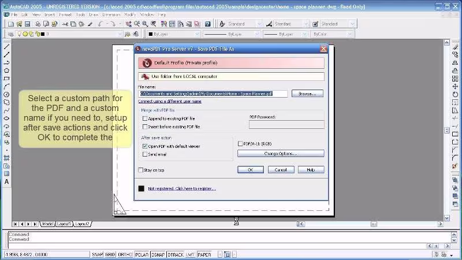Click the Cut scissors icon

pyautogui.click(x=65, y=24)
